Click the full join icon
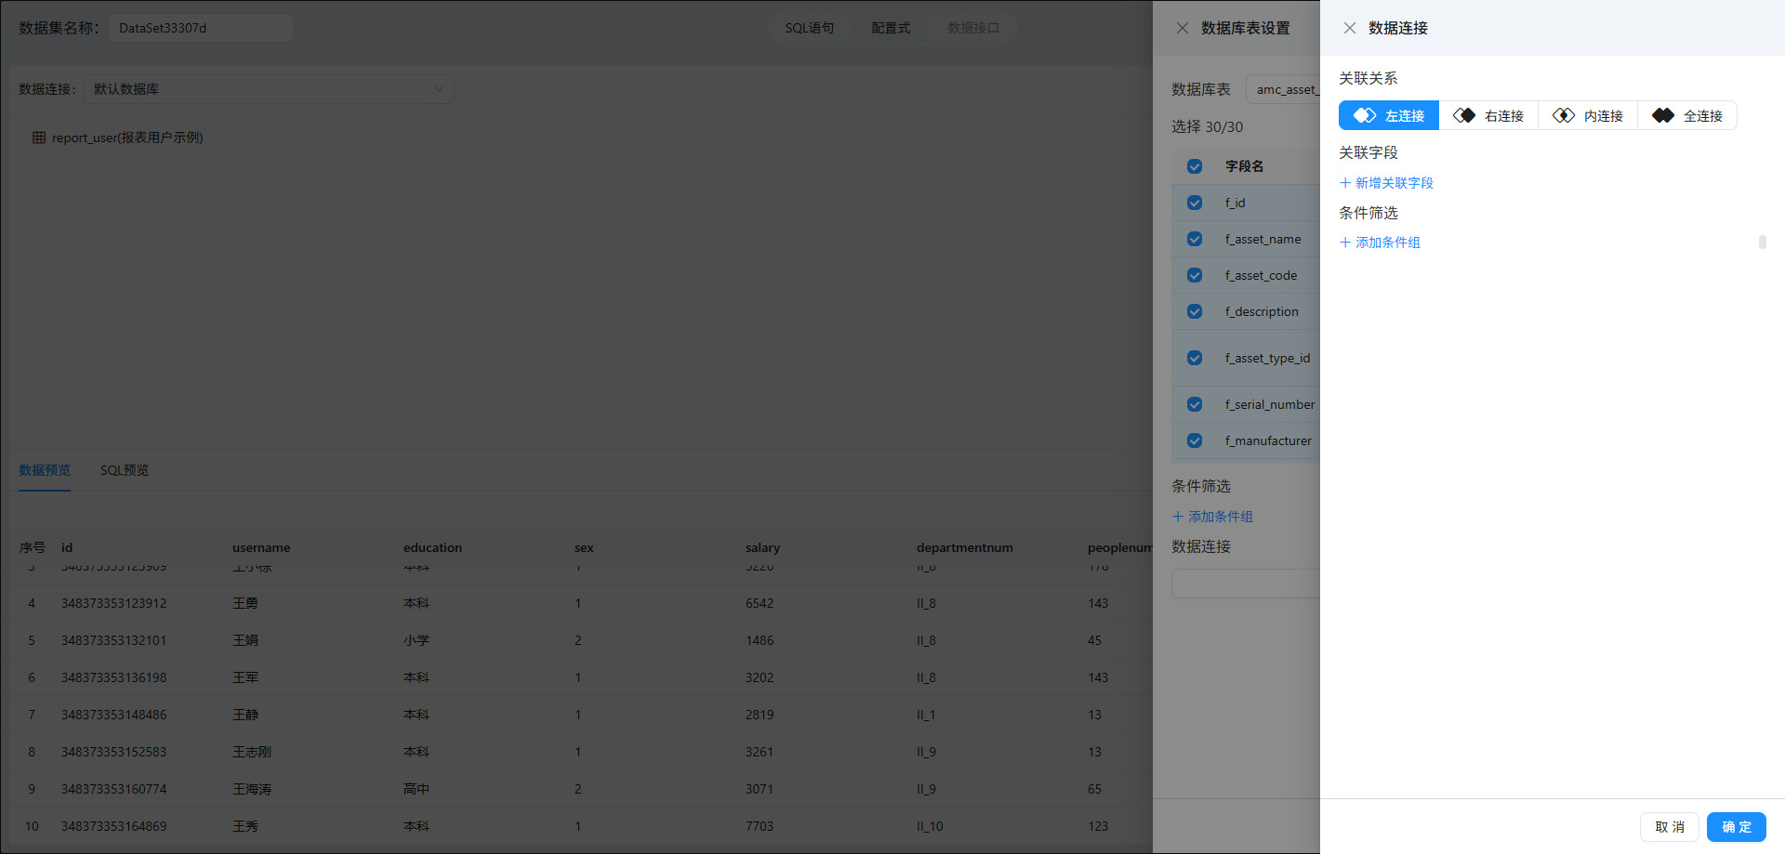1785x854 pixels. tap(1663, 115)
